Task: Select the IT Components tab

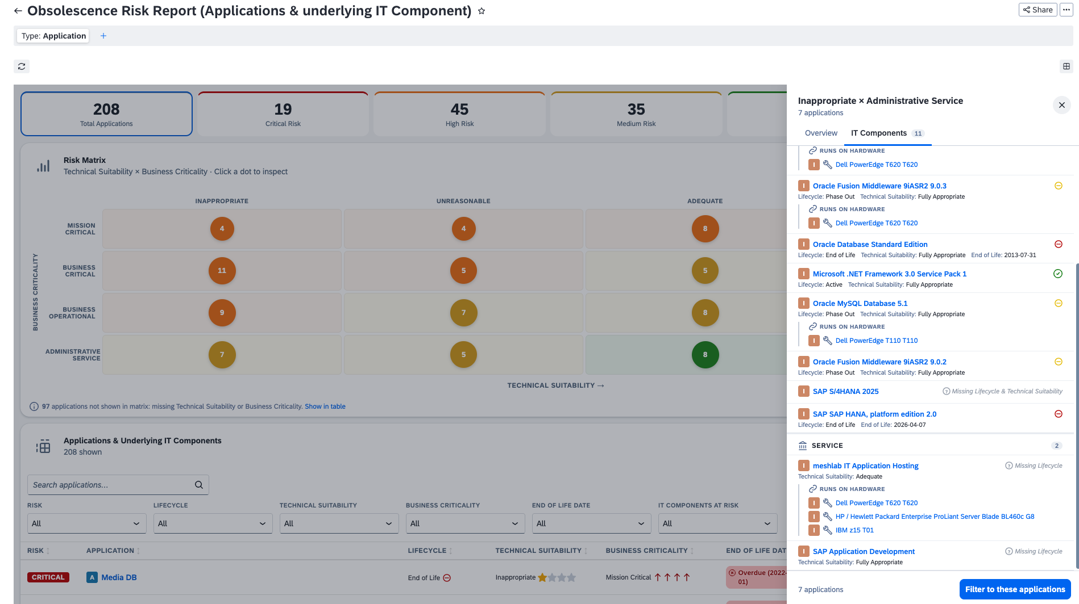Action: click(x=887, y=133)
